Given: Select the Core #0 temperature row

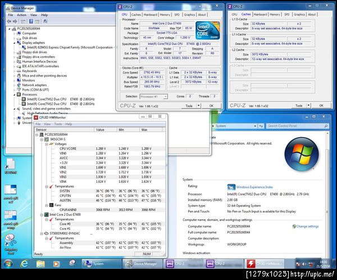Looking at the screenshot, I should (100, 224).
